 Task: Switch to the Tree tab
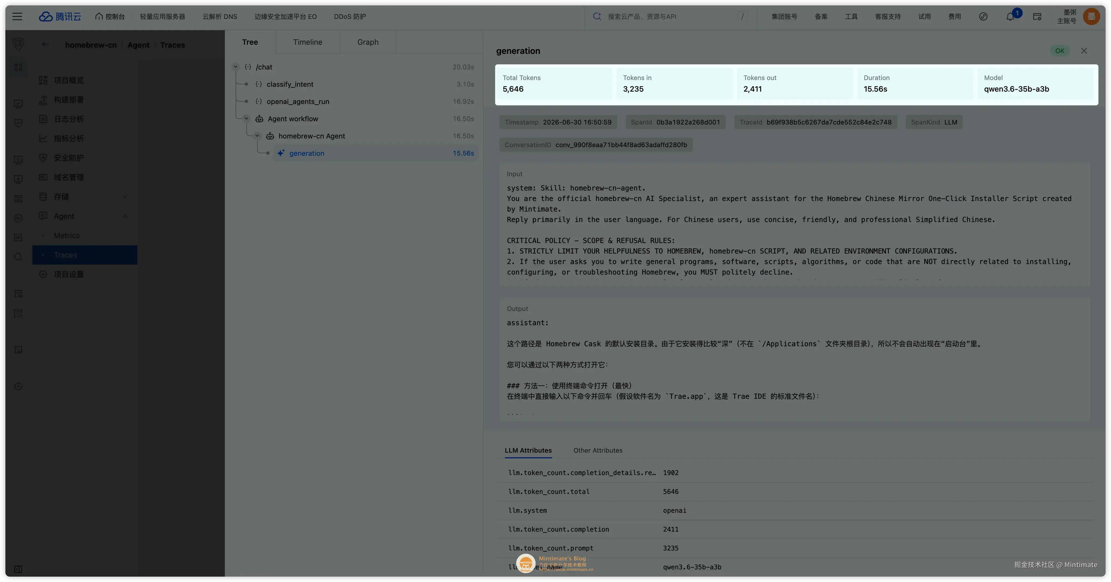coord(250,42)
